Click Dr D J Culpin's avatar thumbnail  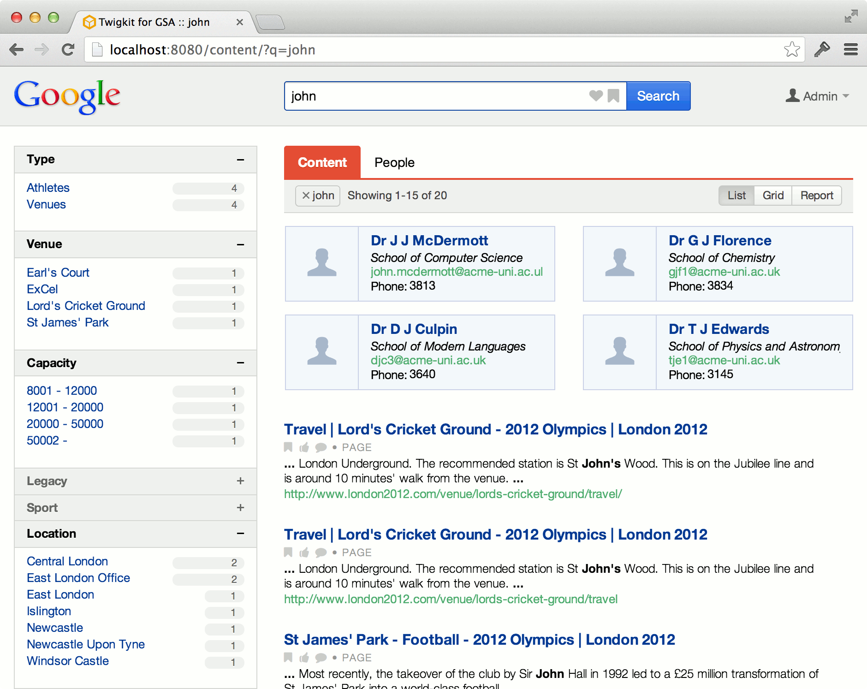[x=322, y=352]
